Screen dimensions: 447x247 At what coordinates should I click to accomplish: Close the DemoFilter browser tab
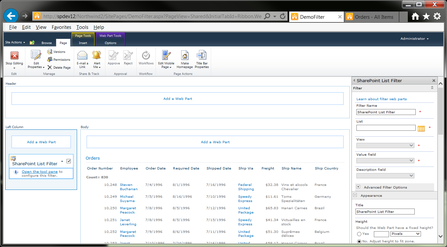(x=340, y=17)
